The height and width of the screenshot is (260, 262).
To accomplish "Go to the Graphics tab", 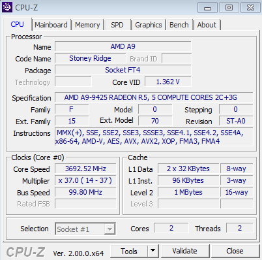I will [149, 25].
